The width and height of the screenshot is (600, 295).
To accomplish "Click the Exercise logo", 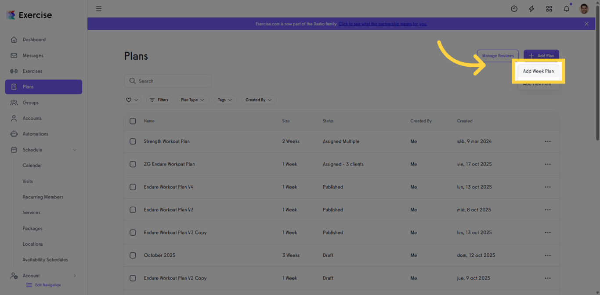I will pyautogui.click(x=29, y=15).
